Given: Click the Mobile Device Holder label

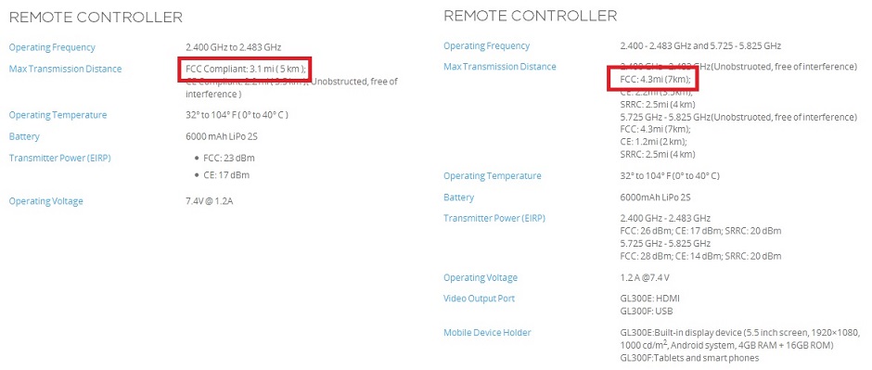Looking at the screenshot, I should click(x=487, y=333).
